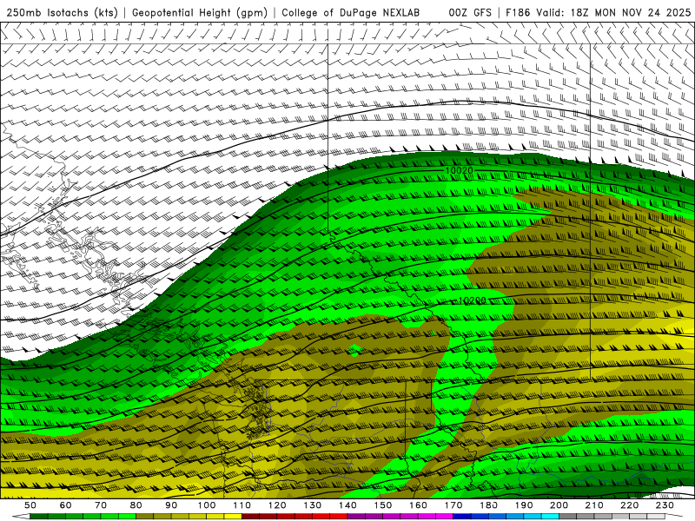Viewport: 695px width, 521px height.
Task: Click the 210 kts legend label
Action: tap(594, 505)
